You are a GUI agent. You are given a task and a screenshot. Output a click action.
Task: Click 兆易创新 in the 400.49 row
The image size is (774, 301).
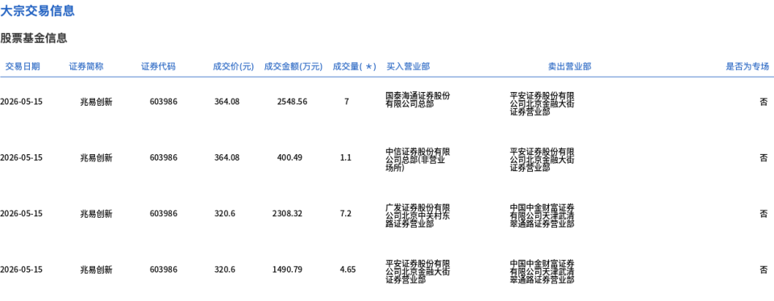pos(96,157)
